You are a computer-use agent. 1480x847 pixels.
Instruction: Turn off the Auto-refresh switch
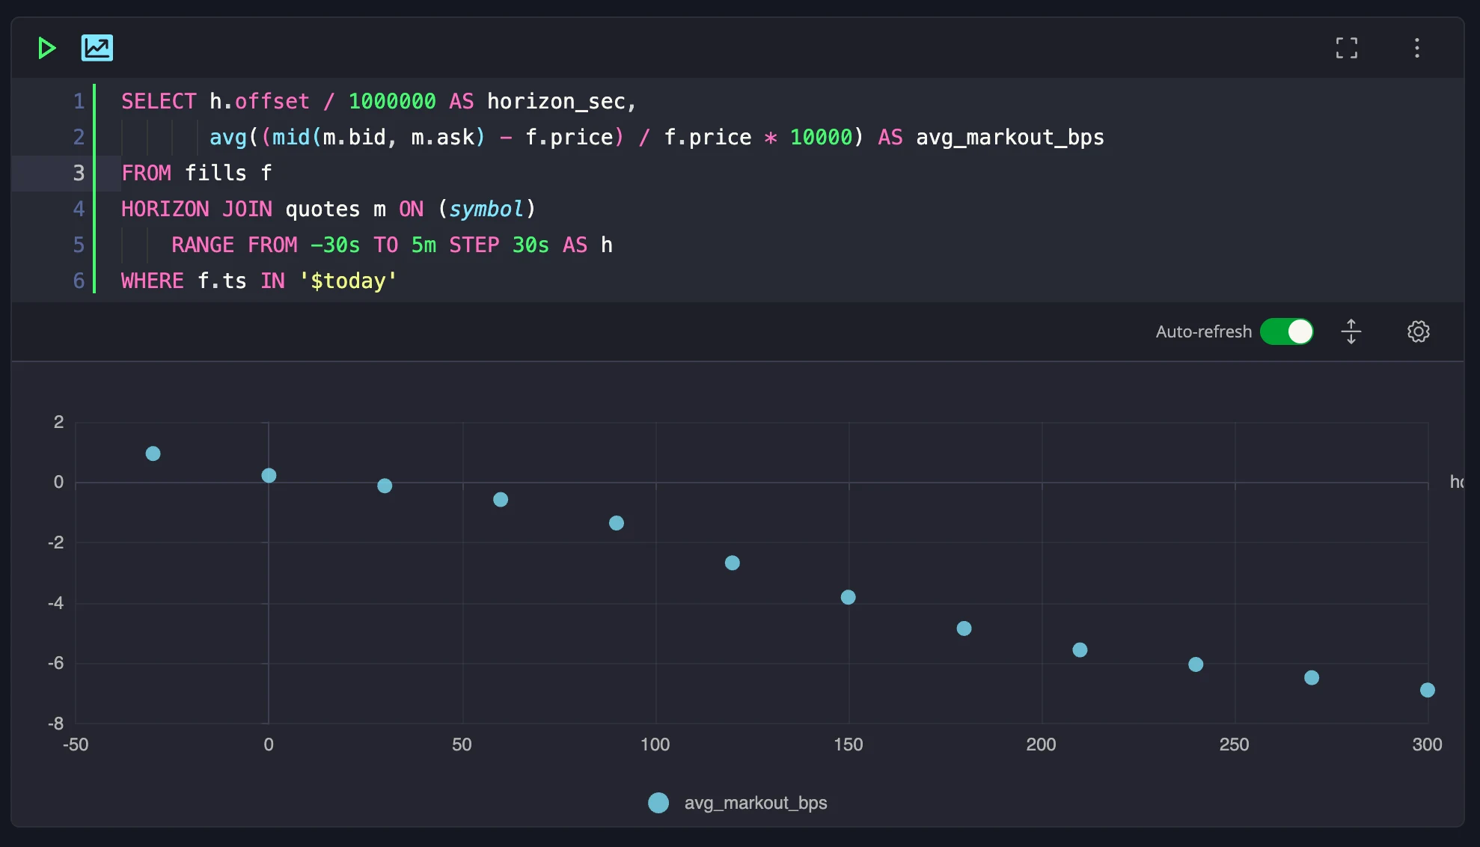click(1287, 331)
